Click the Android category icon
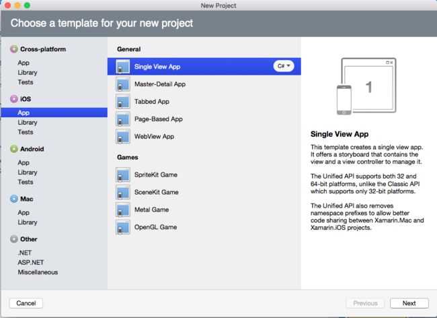437x318 pixels. [14, 149]
